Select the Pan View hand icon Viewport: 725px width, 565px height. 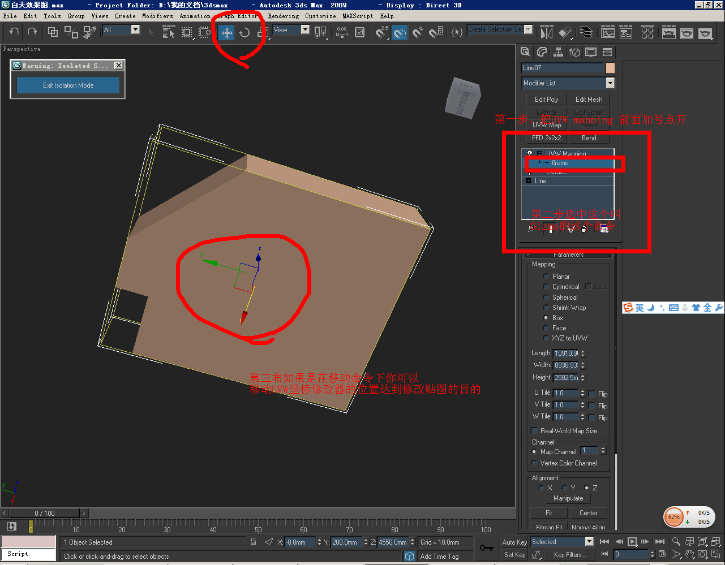pyautogui.click(x=689, y=555)
